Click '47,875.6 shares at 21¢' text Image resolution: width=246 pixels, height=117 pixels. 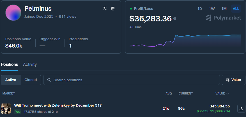click(41, 112)
